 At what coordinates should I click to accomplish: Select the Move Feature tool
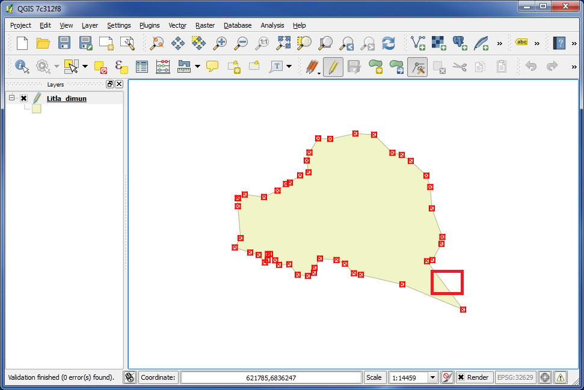[397, 67]
